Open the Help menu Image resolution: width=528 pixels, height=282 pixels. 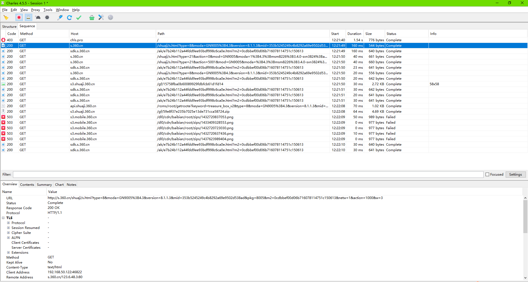click(x=76, y=10)
